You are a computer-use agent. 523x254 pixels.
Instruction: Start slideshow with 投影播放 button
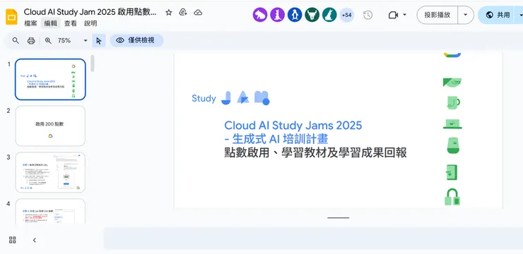pyautogui.click(x=437, y=15)
